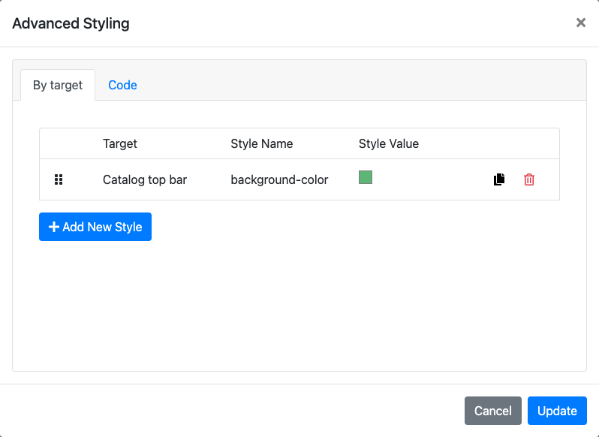Click the Style Name column header
Screen dimensions: 599x437
pyautogui.click(x=262, y=143)
